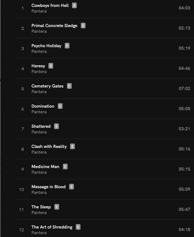Click the explicit badge beside Heresy

pyautogui.click(x=51, y=66)
